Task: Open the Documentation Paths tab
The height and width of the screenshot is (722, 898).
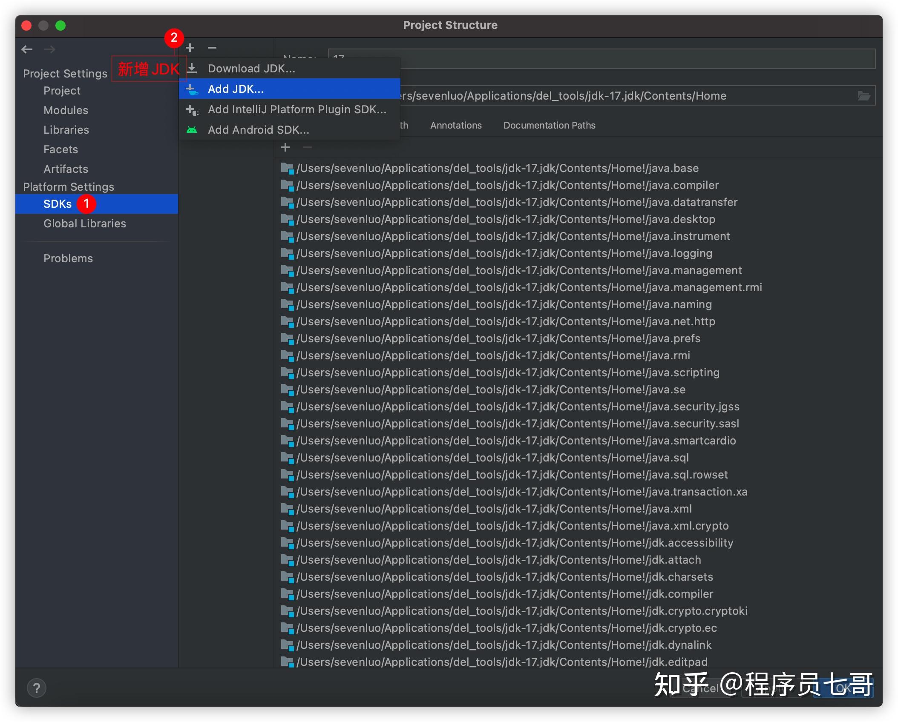Action: pyautogui.click(x=549, y=125)
